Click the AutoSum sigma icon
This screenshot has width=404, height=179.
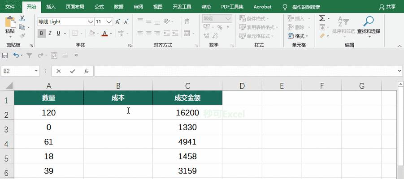point(322,18)
